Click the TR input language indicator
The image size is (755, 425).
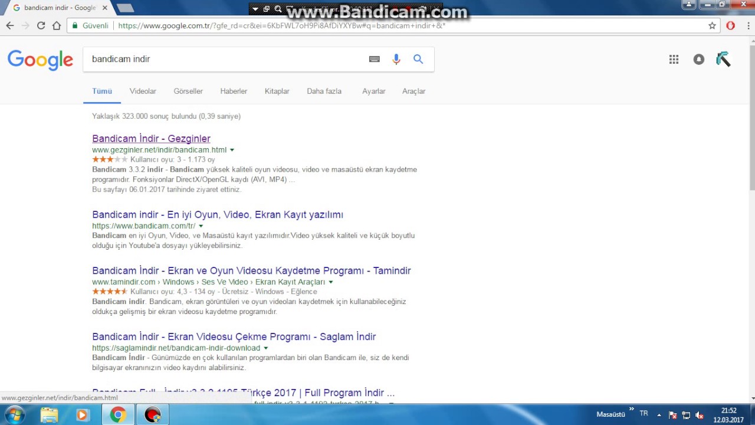coord(644,414)
